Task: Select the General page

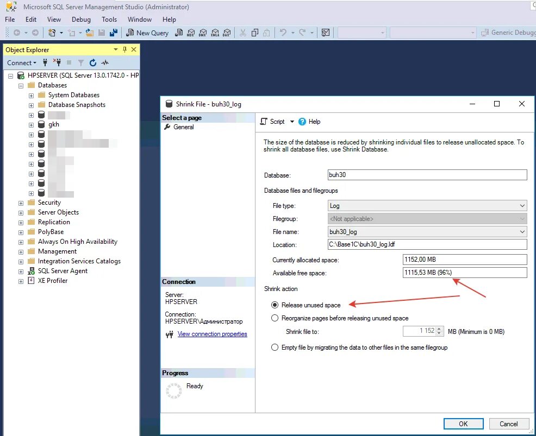Action: tap(184, 127)
